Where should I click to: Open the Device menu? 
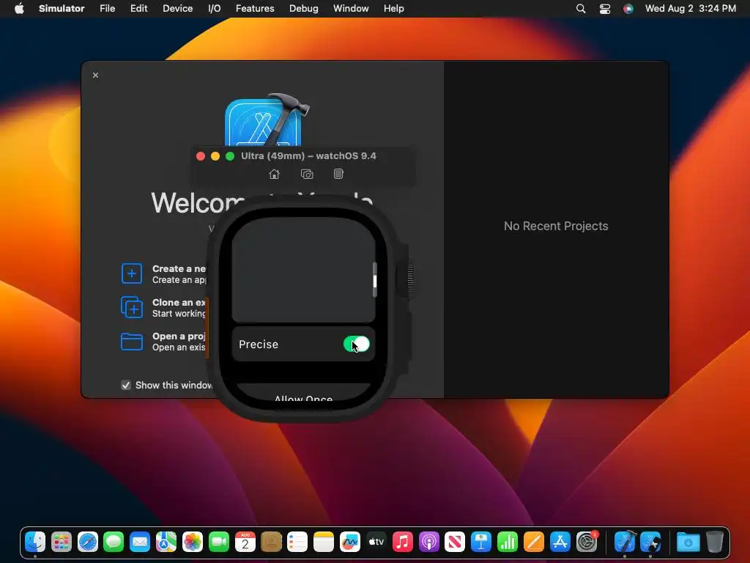point(177,9)
